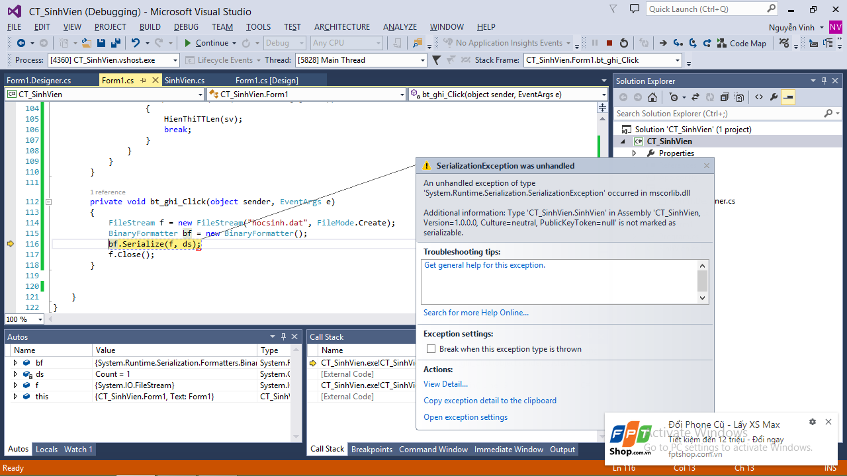This screenshot has width=847, height=476.
Task: Open the Stack Frame dropdown
Action: tap(677, 60)
